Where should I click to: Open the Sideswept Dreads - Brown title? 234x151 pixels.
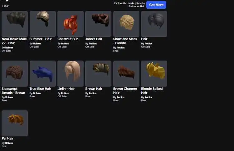coord(13,91)
